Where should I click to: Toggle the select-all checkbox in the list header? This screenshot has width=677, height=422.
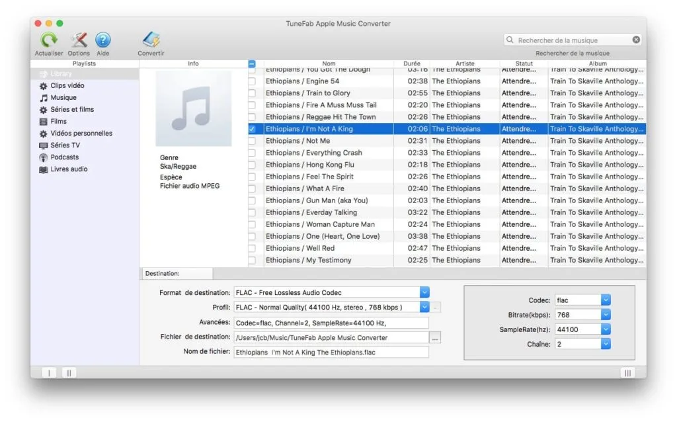(x=252, y=63)
